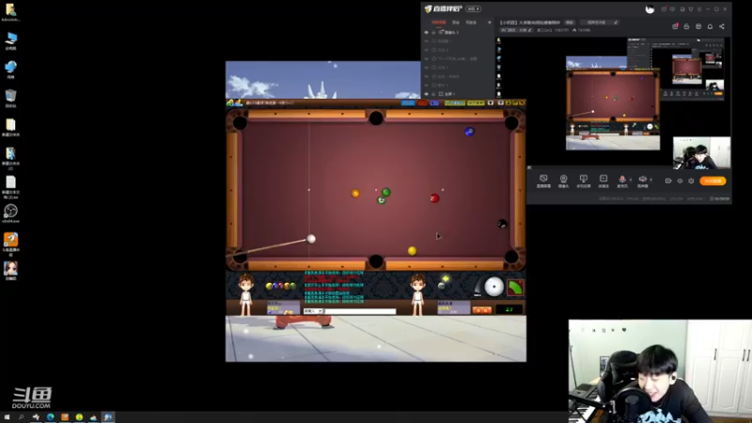Toggle lock on the bottom fullscreen source
This screenshot has height=423, width=752.
pos(433,94)
